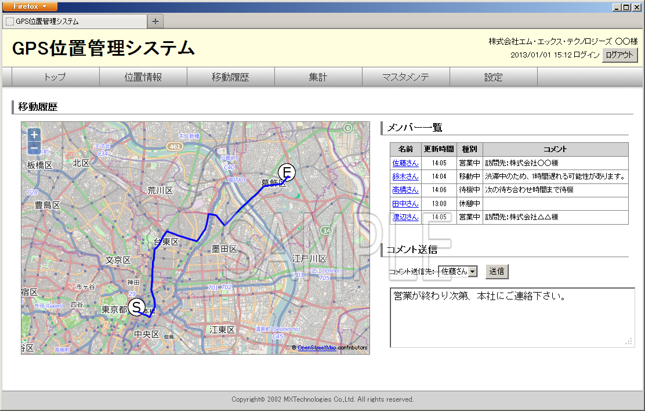Zoom out on the map with minus button
Screen dimensions: 645x411
click(34, 149)
